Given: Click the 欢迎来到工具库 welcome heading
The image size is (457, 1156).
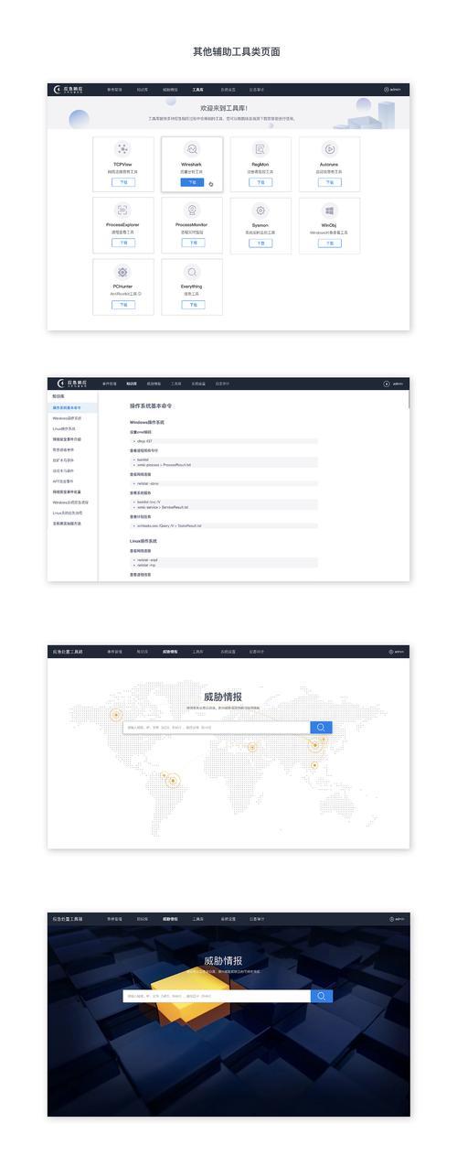Looking at the screenshot, I should click(224, 107).
